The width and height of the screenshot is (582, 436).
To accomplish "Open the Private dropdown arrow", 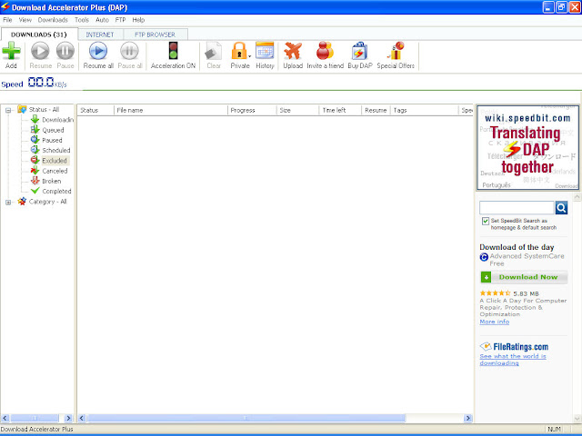I will click(x=249, y=56).
